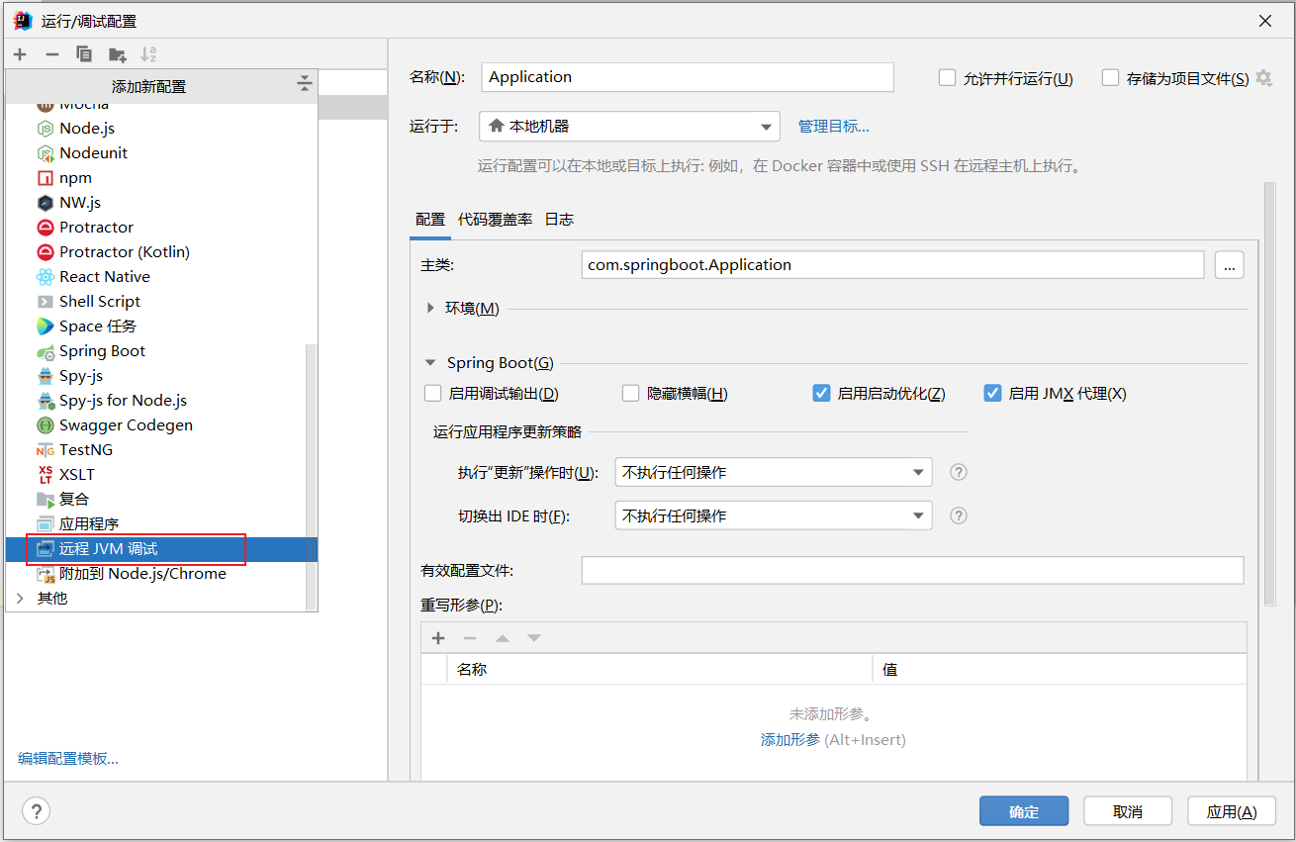Click the copy configuration toolbar icon
The image size is (1296, 842).
84,54
